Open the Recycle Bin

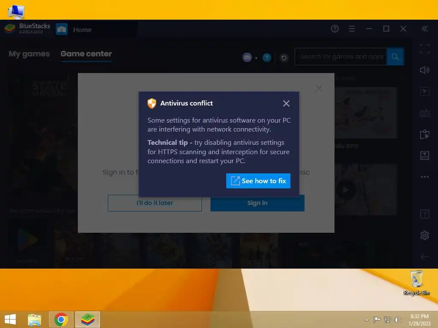pyautogui.click(x=416, y=283)
